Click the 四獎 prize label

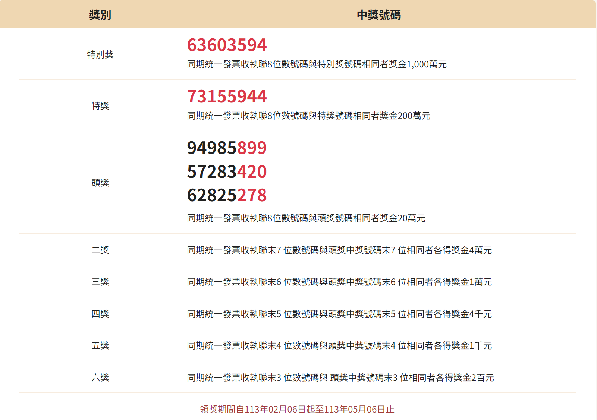(100, 314)
